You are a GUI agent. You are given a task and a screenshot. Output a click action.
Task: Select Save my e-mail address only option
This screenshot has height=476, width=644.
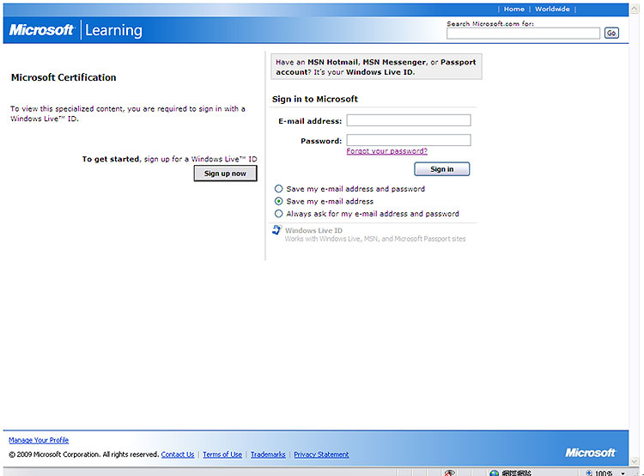coord(279,201)
